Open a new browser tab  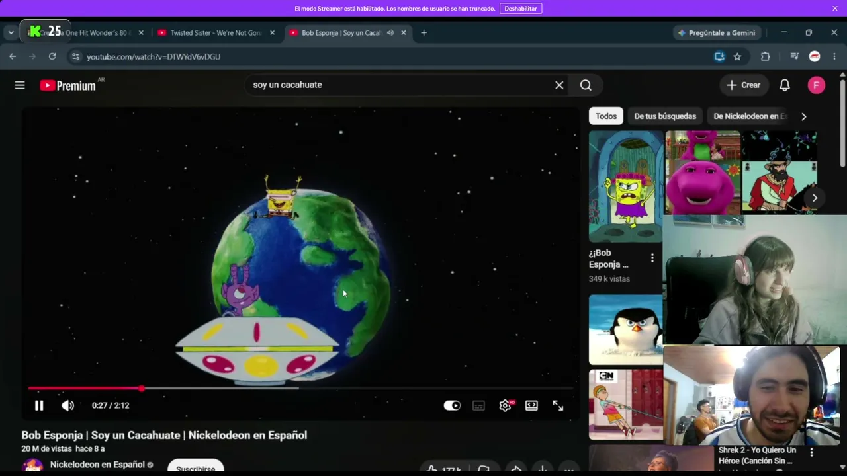pos(424,33)
